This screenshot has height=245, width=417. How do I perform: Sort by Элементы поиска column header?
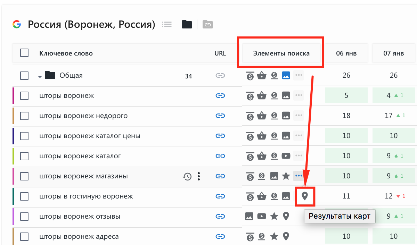pos(281,53)
